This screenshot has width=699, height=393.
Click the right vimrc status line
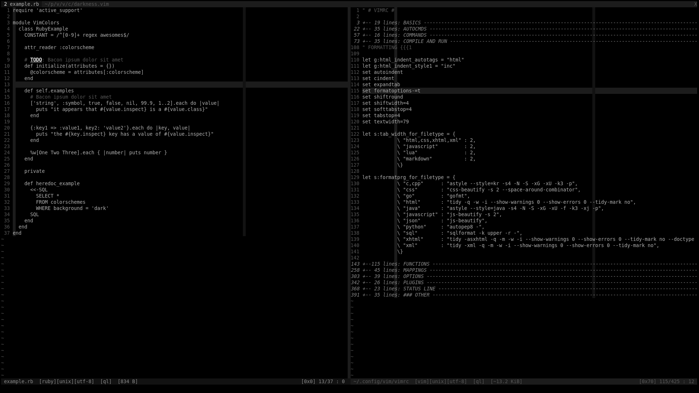(381, 381)
